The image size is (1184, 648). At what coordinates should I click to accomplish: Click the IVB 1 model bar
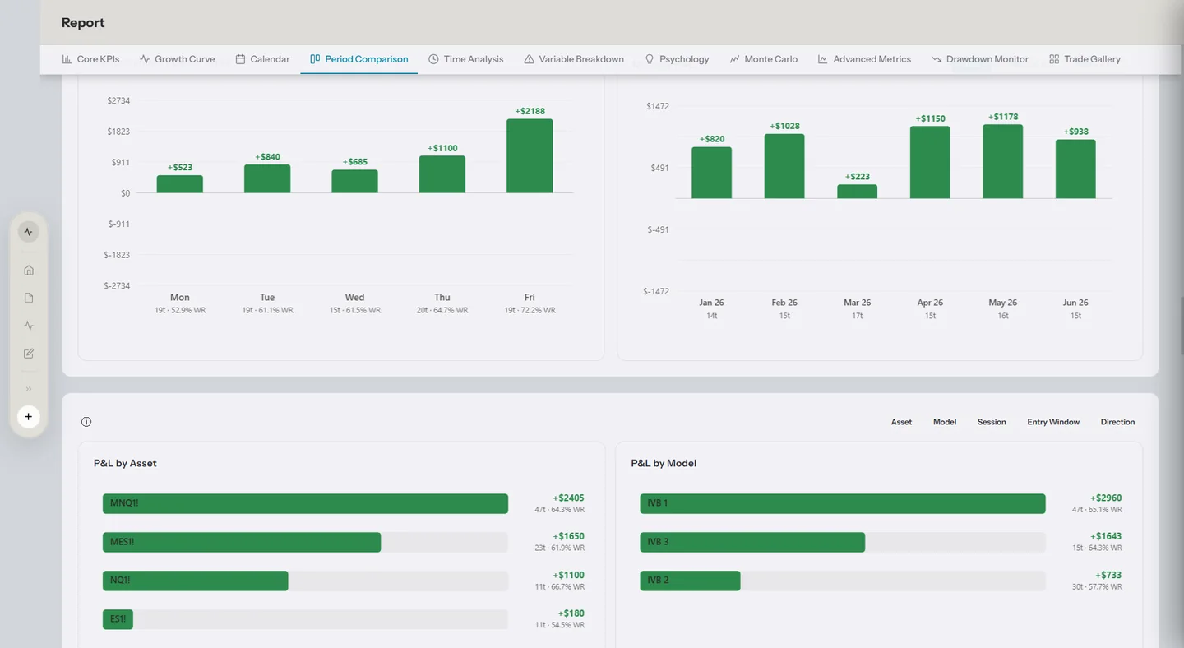[x=843, y=503]
